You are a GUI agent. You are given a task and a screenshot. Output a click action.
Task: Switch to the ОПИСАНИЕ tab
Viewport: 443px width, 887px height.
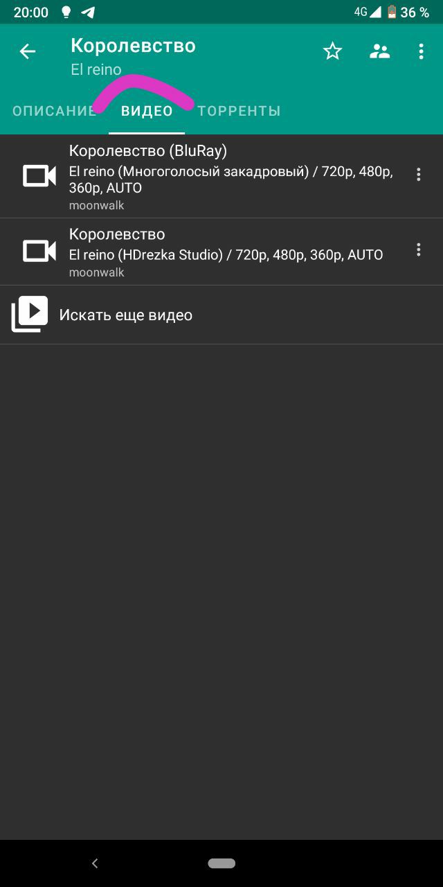click(54, 111)
